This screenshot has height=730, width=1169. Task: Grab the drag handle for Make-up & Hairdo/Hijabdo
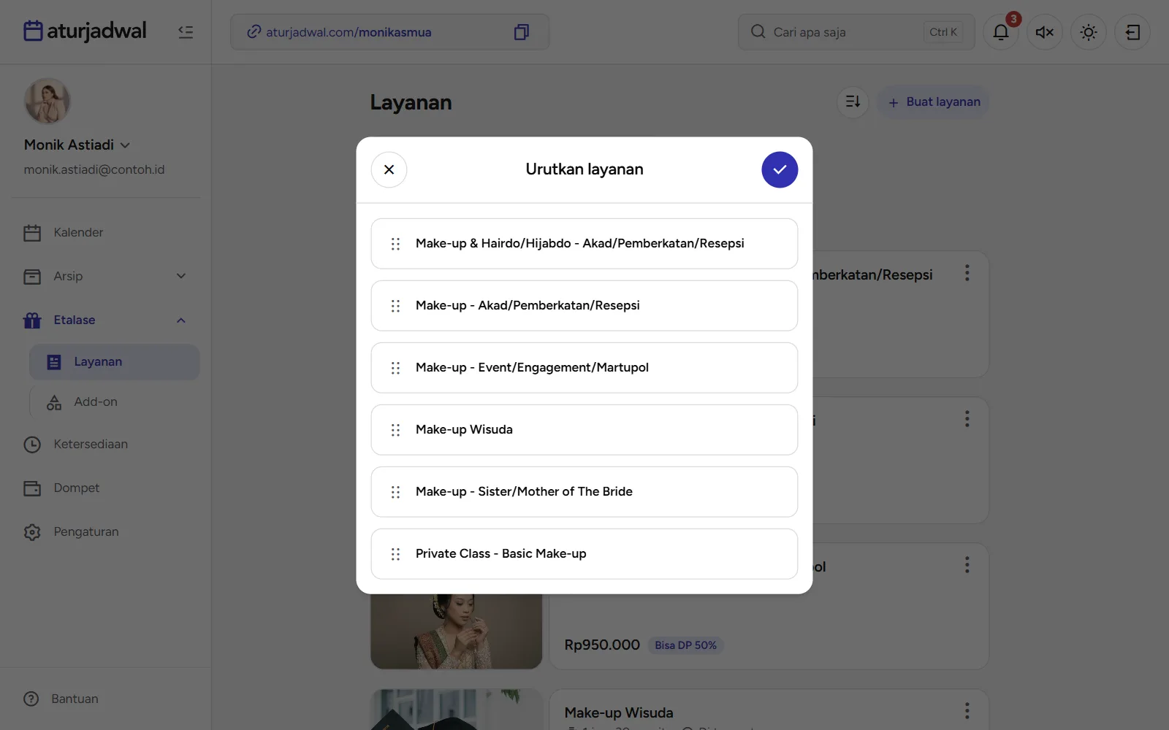[x=395, y=244]
